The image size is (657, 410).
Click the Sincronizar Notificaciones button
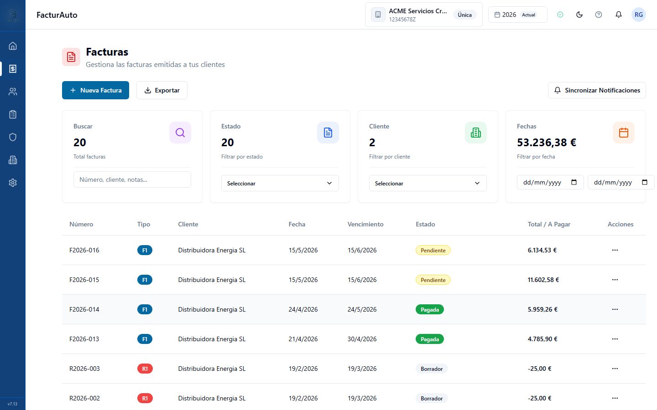(x=597, y=90)
